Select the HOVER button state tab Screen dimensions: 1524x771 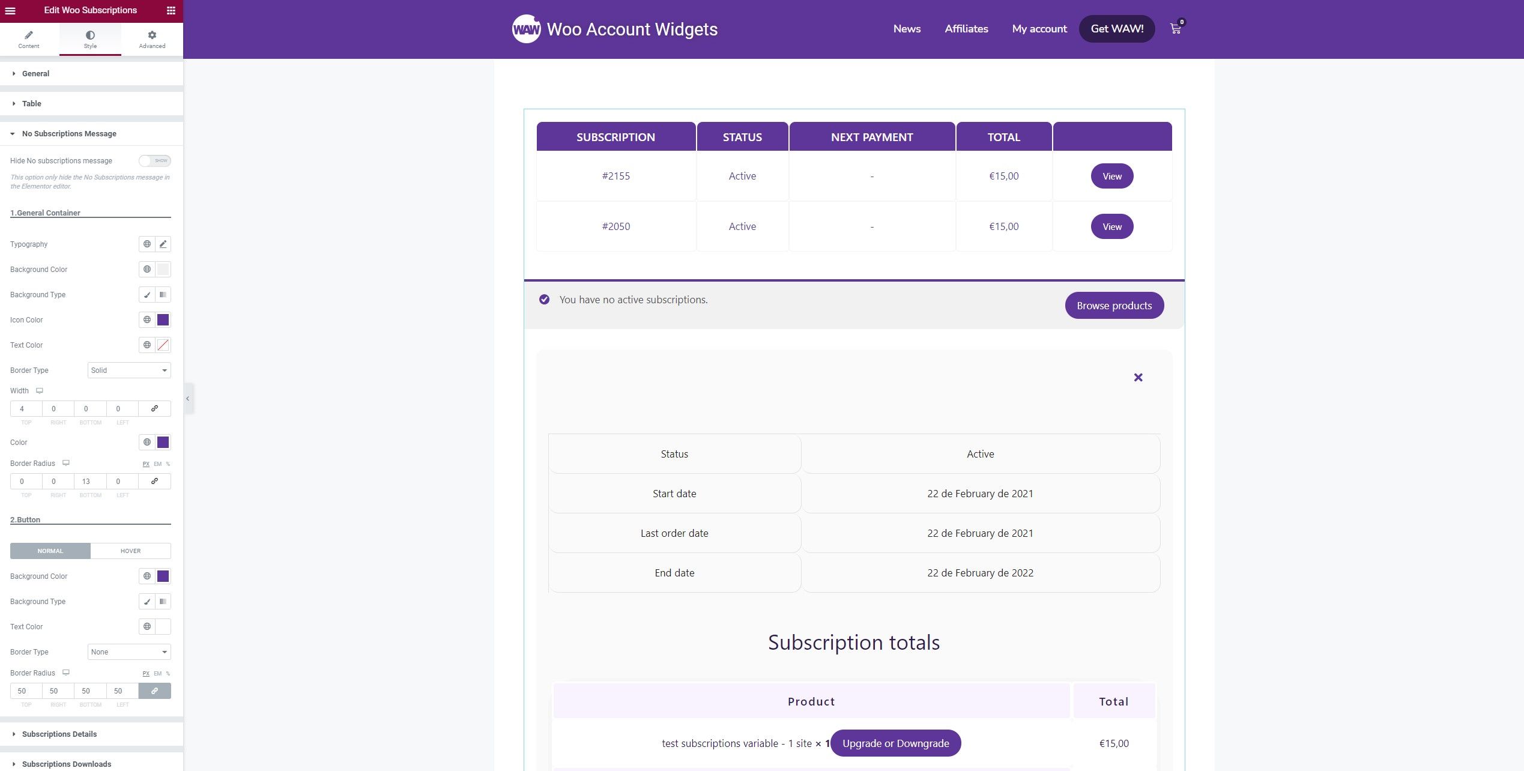(x=131, y=551)
